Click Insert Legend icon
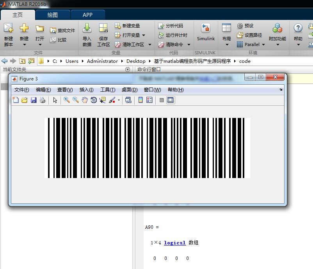 pyautogui.click(x=149, y=100)
